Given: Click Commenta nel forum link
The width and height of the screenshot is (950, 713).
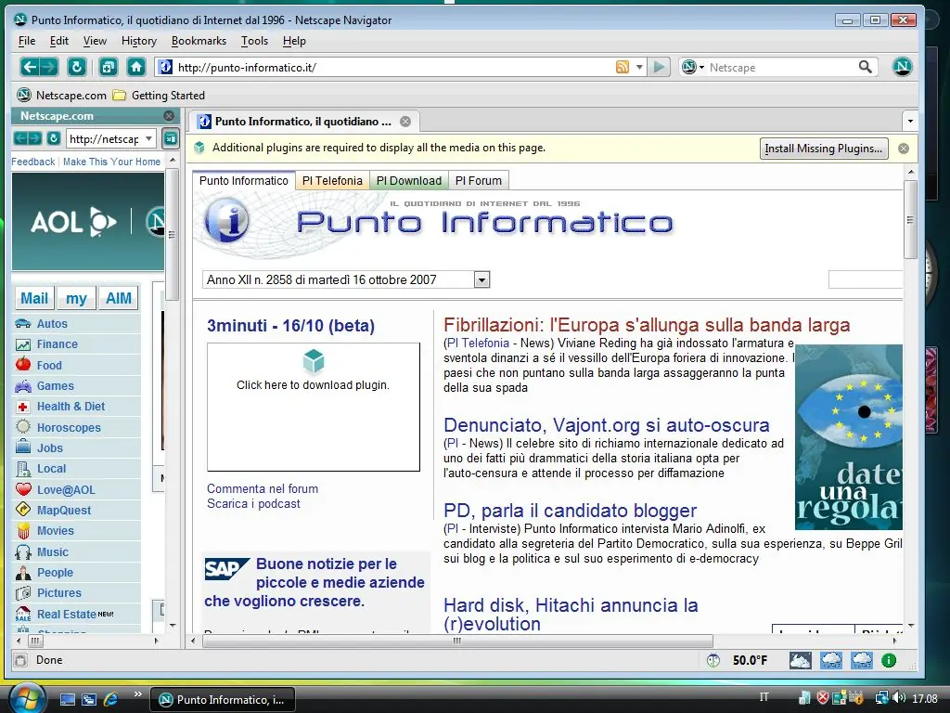Looking at the screenshot, I should click(263, 488).
